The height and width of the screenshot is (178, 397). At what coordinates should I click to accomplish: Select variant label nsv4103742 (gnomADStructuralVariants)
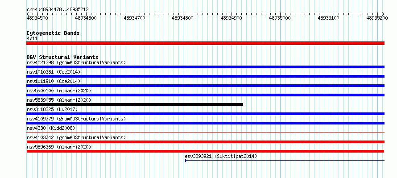[x=76, y=137]
